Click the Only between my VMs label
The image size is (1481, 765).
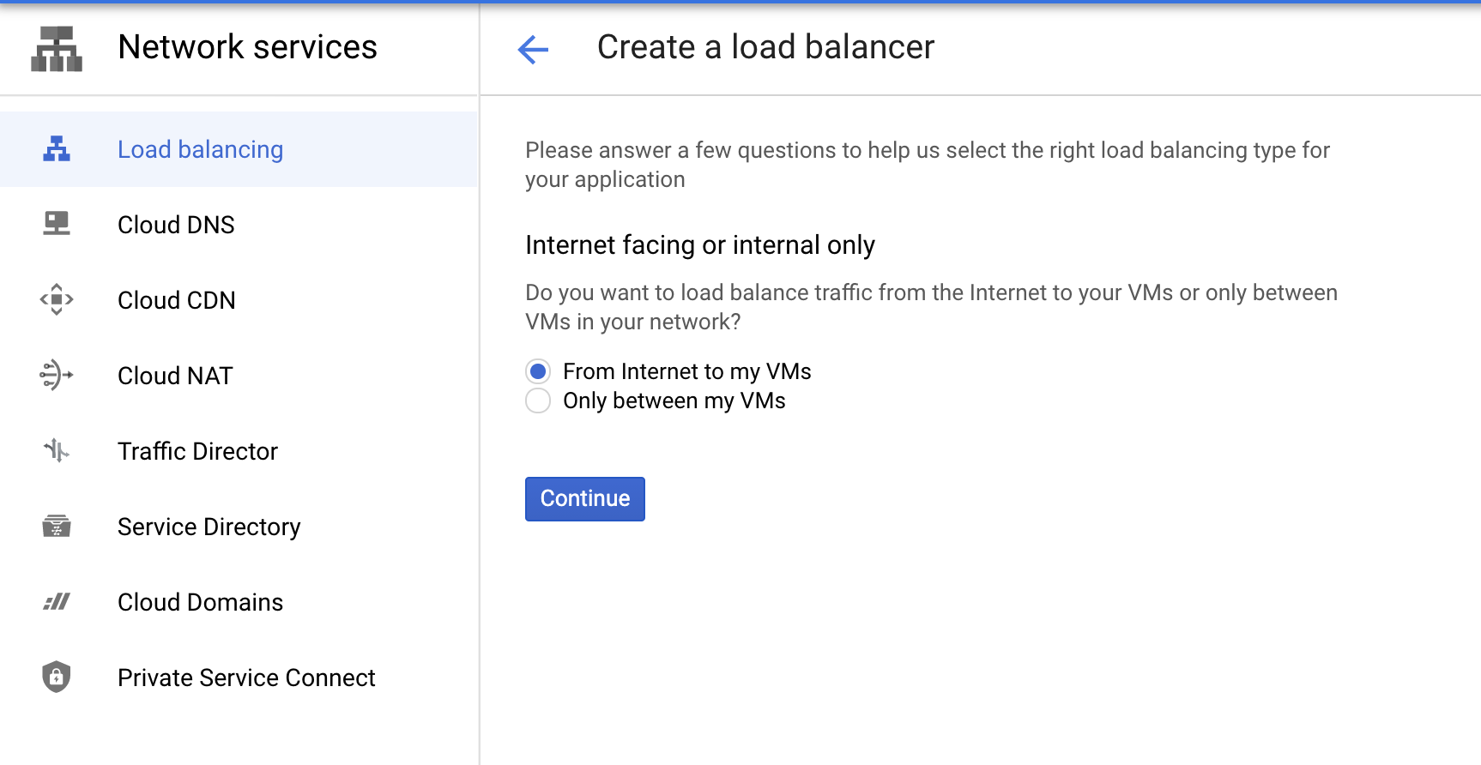[x=674, y=401]
